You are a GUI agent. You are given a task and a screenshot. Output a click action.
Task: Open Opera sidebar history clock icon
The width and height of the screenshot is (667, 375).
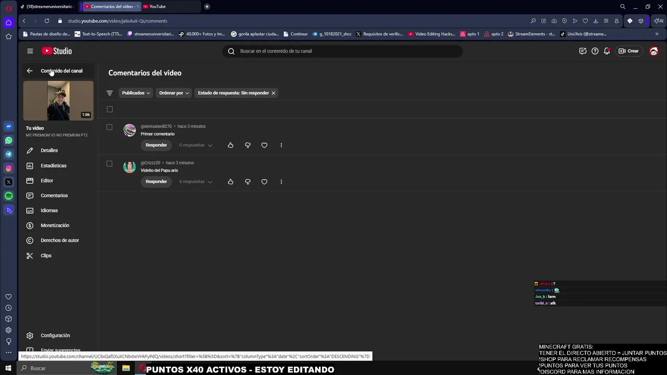click(x=8, y=308)
